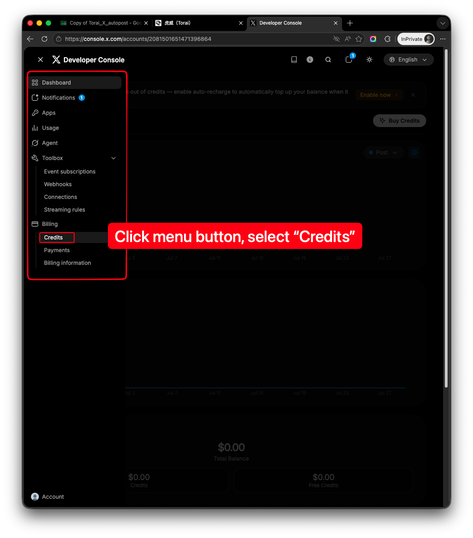Click the dollar icon beside Post dropdown
473x538 pixels.
pos(414,152)
